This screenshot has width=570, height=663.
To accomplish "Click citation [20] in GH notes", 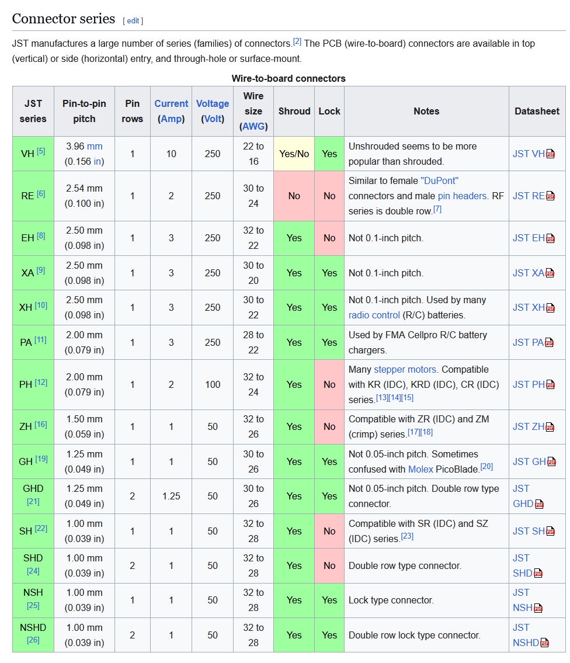I will click(486, 467).
